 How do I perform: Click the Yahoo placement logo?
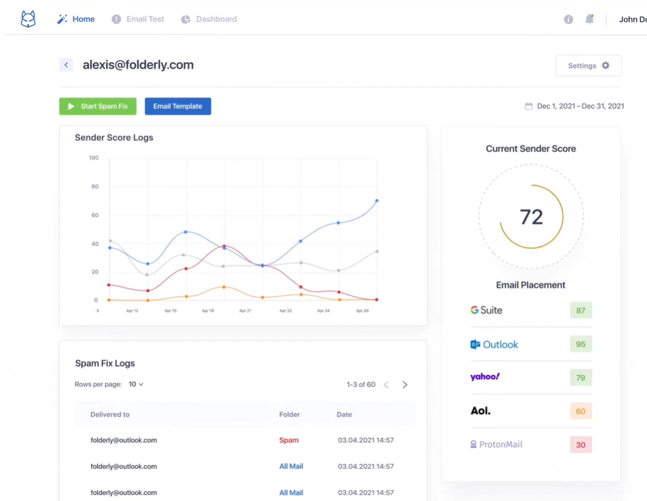485,377
